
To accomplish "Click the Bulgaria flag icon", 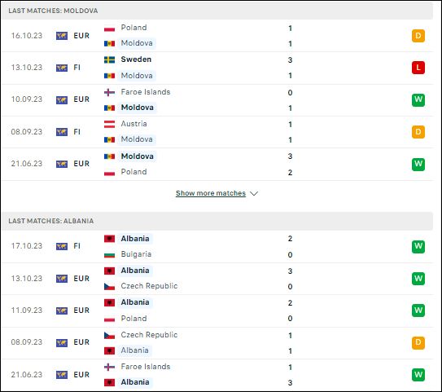I will pyautogui.click(x=109, y=254).
